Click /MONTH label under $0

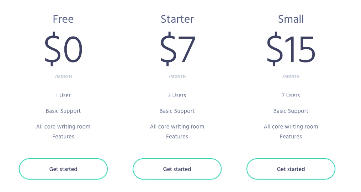coord(63,76)
